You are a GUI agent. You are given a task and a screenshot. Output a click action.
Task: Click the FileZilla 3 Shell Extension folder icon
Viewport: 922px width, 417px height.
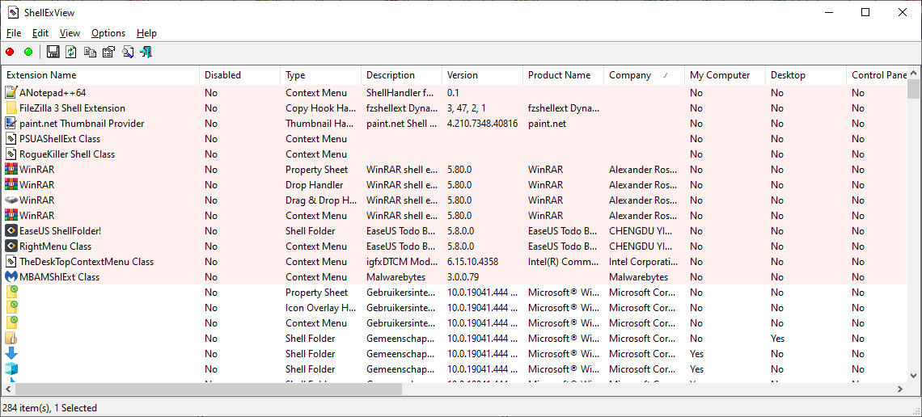click(11, 108)
